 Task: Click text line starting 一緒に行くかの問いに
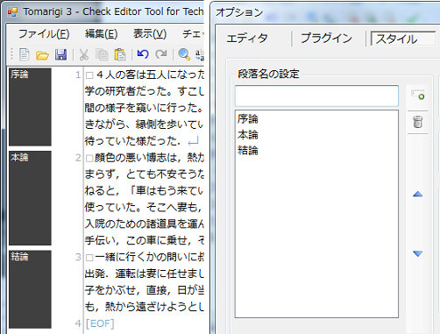pyautogui.click(x=145, y=257)
